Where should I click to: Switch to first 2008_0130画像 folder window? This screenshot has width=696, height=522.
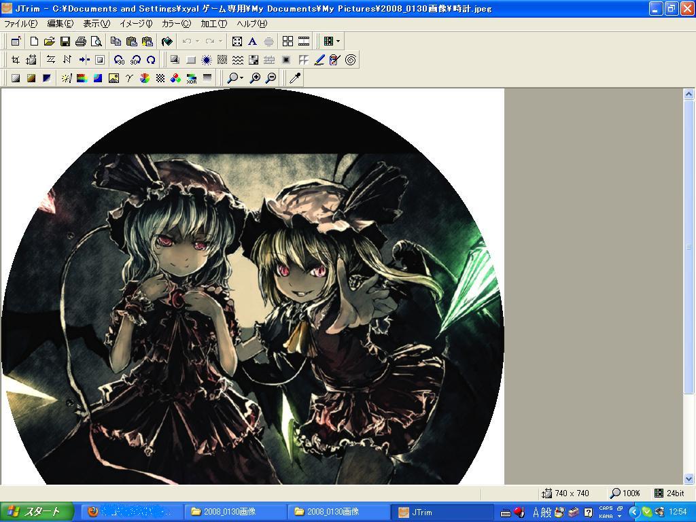(236, 512)
